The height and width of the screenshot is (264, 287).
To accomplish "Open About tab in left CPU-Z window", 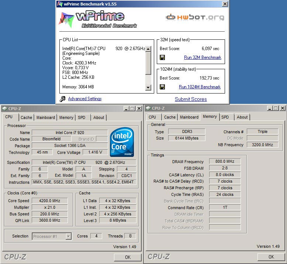I will pyautogui.click(x=98, y=117).
